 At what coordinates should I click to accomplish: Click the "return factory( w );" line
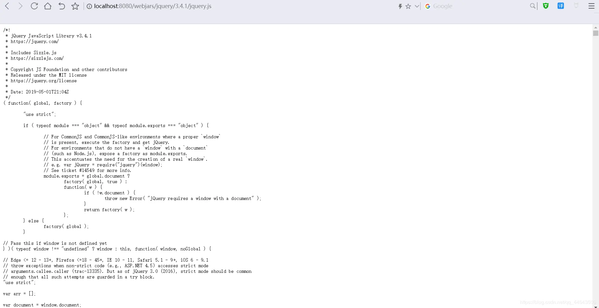point(109,210)
